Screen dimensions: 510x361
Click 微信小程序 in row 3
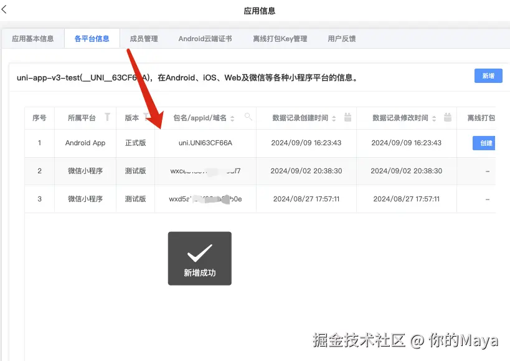(85, 199)
